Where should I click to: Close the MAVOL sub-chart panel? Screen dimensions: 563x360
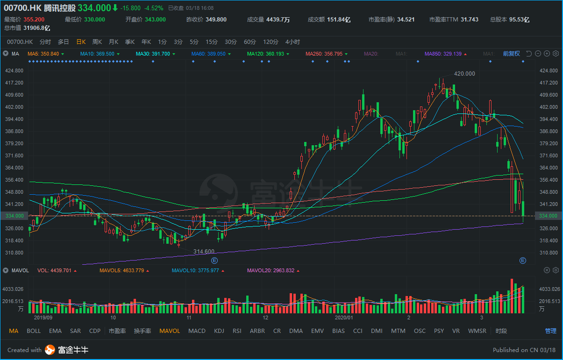click(x=547, y=270)
